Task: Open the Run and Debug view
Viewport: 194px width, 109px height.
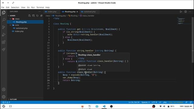Action: (4, 35)
